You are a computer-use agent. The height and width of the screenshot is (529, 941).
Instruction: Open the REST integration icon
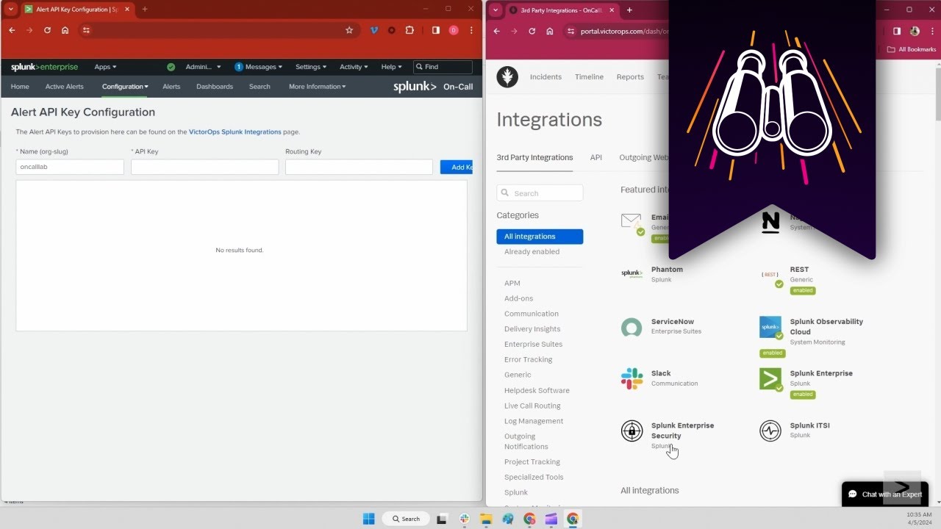(x=770, y=276)
